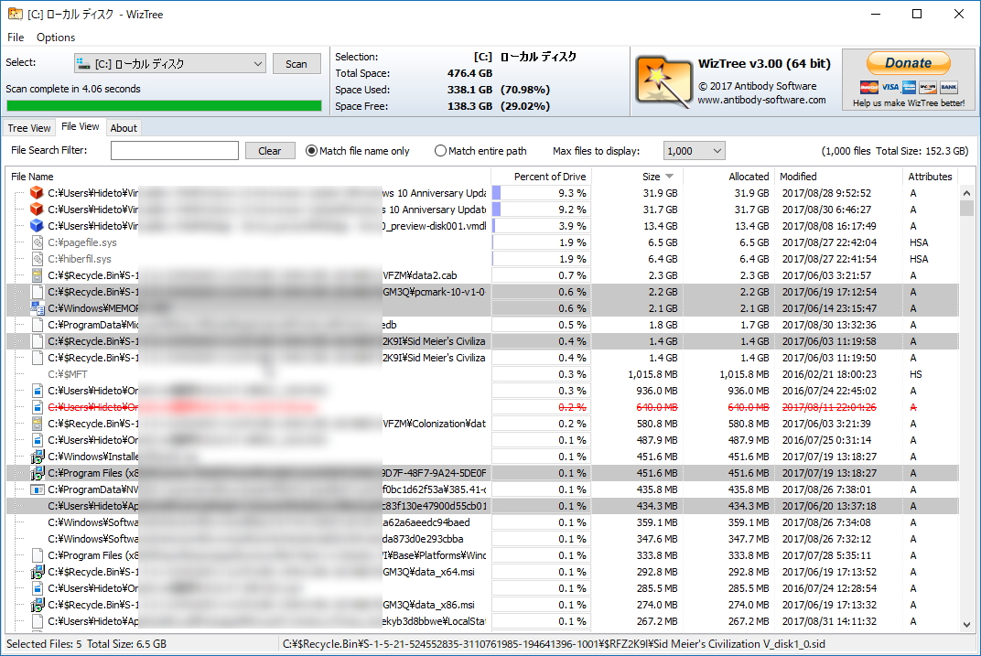
Task: Open www.antibody-software.com link
Action: click(x=761, y=100)
